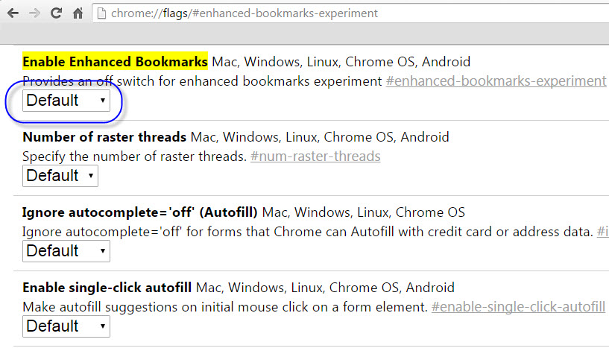Click the Enable single-click autofill heading
The width and height of the screenshot is (609, 348).
[x=107, y=288]
